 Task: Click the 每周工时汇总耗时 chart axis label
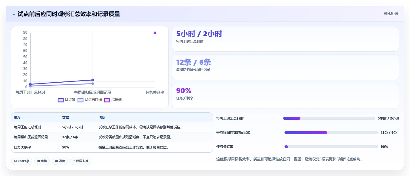click(x=30, y=92)
